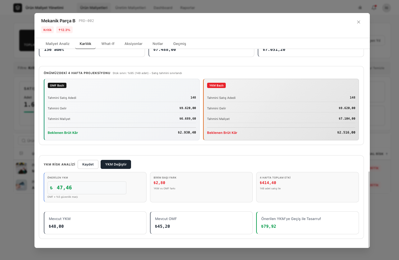Open the Maliyet Analiz tab

pos(57,44)
